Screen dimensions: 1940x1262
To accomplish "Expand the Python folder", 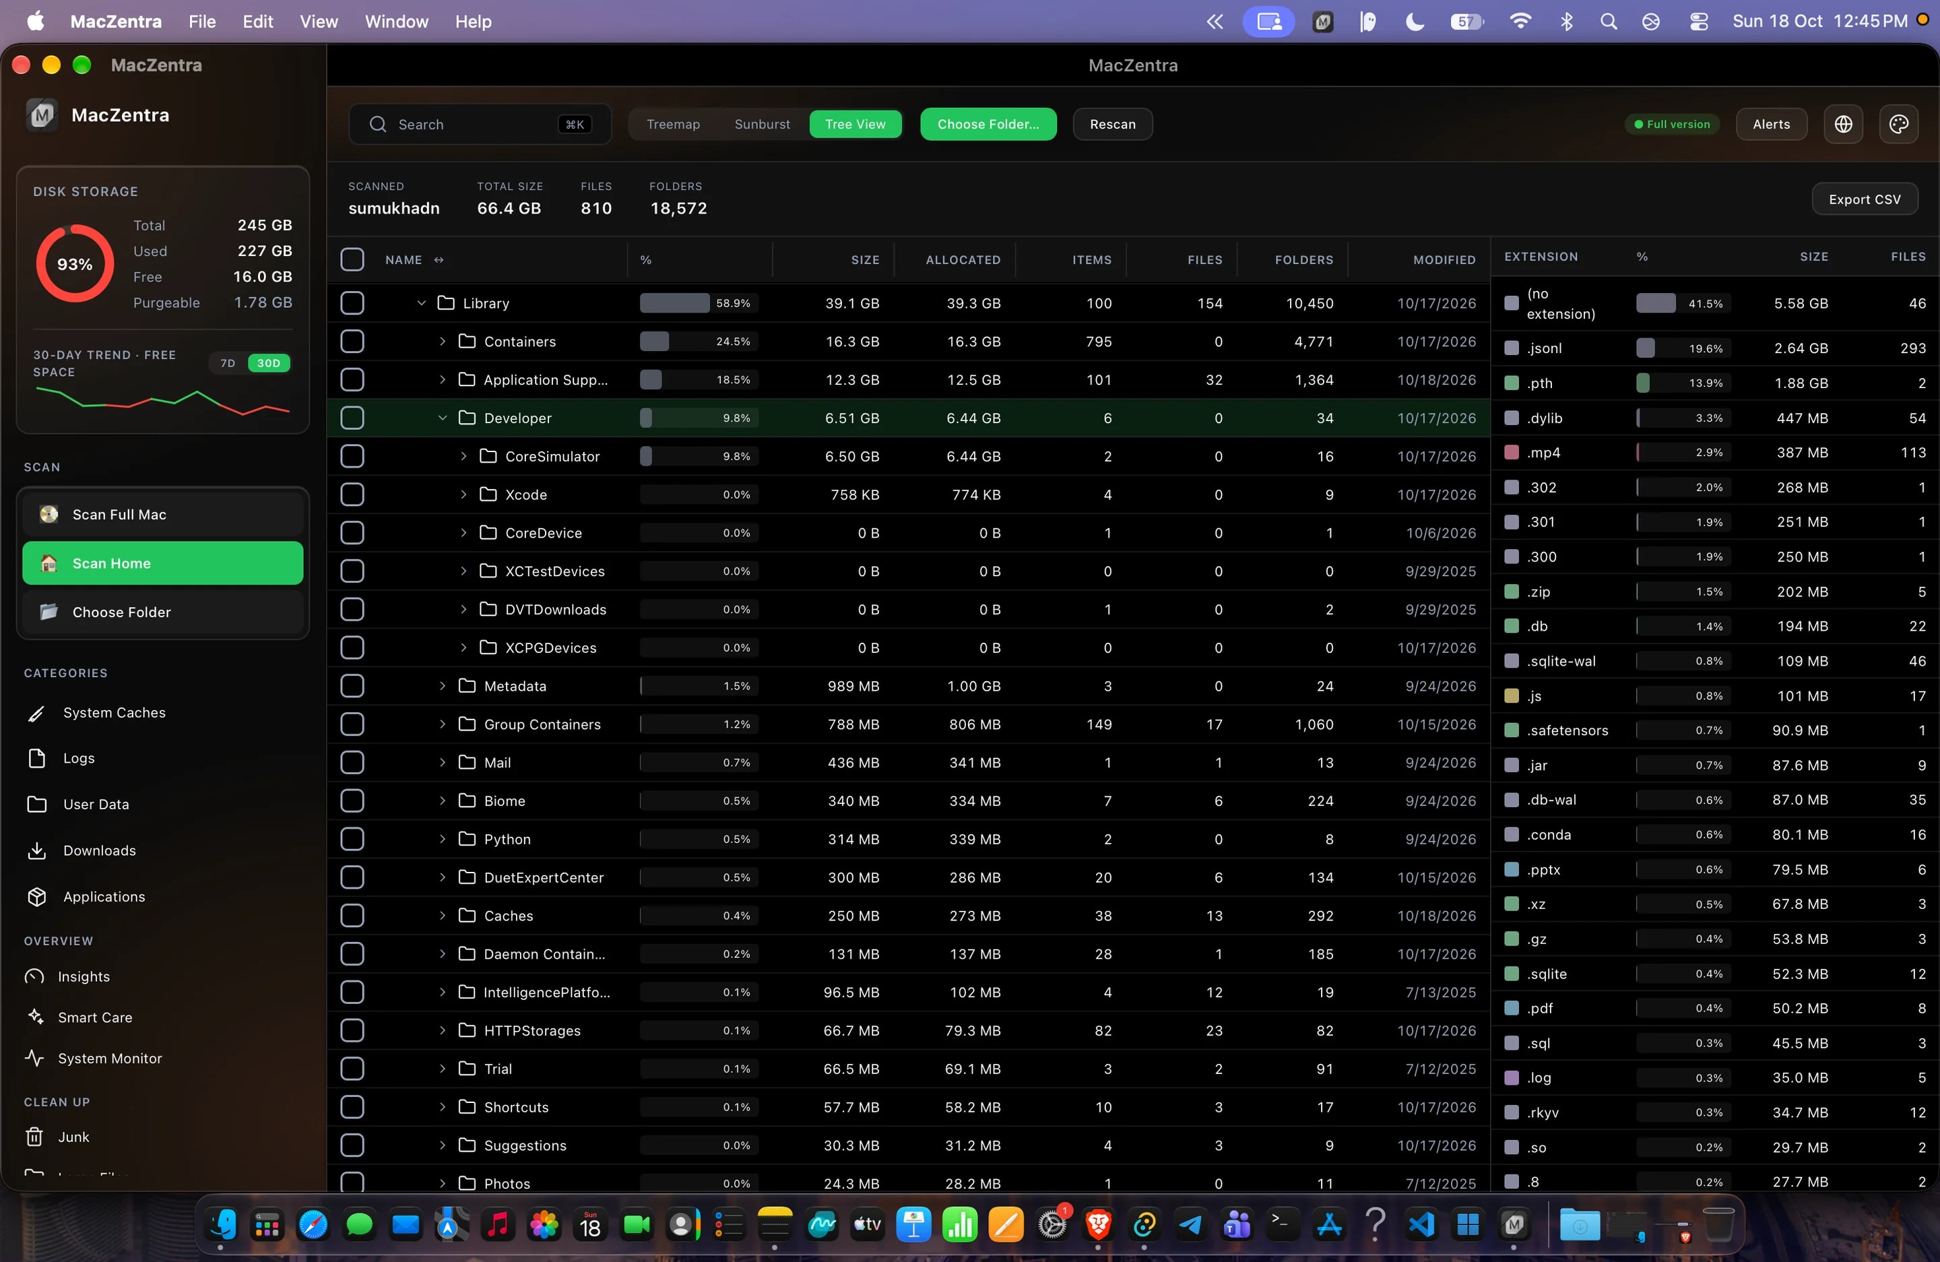I will click(443, 839).
